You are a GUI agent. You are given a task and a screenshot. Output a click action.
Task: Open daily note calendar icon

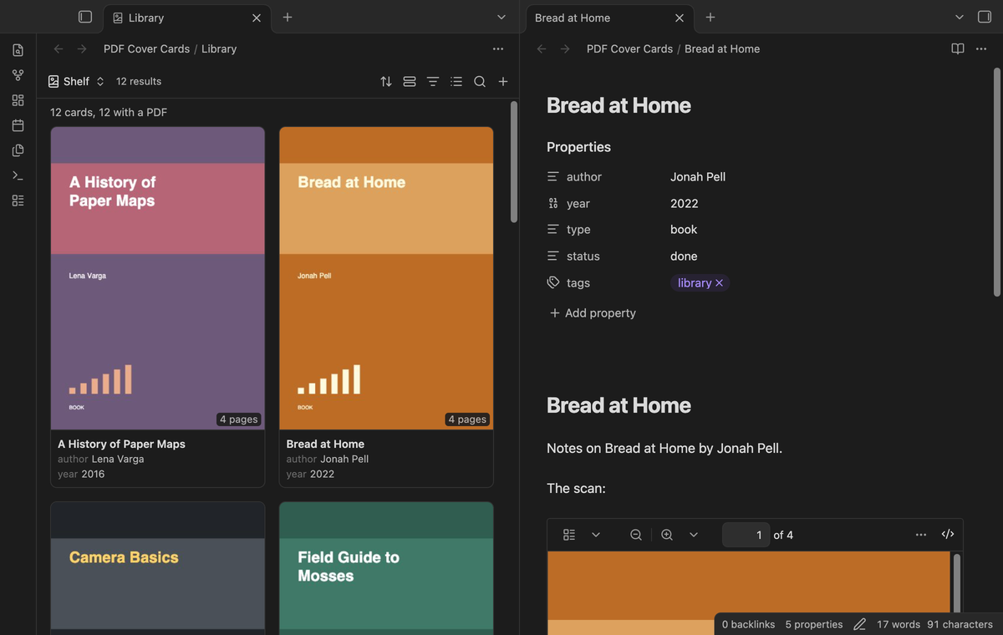[x=18, y=125]
